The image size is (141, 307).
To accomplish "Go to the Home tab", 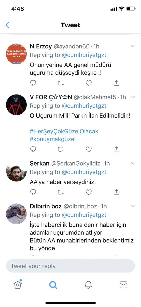I will (18, 284).
